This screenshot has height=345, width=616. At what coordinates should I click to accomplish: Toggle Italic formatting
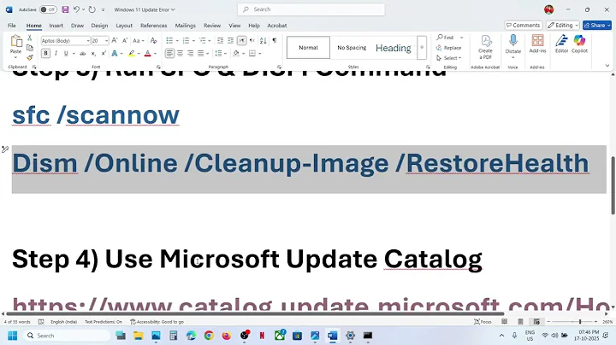click(x=56, y=53)
